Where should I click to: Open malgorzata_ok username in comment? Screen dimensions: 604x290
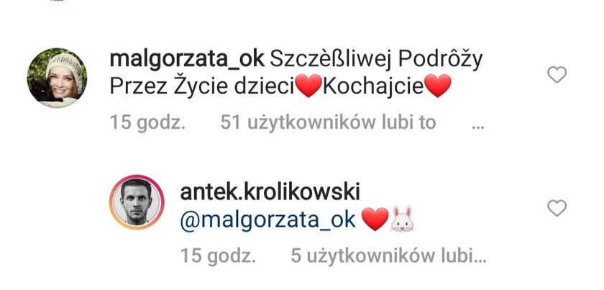187,60
